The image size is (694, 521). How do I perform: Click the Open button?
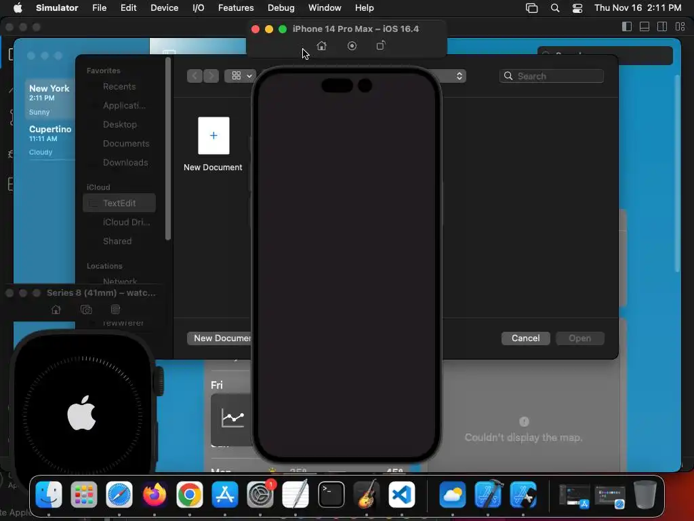click(x=580, y=338)
